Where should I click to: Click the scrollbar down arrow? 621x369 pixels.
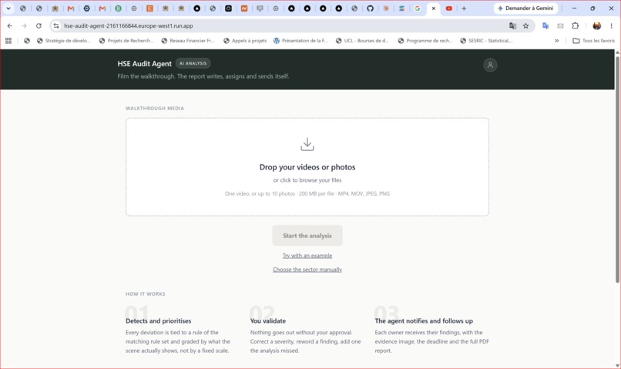tap(617, 365)
